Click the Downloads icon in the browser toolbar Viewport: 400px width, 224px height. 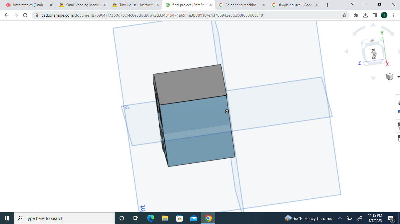click(x=365, y=15)
